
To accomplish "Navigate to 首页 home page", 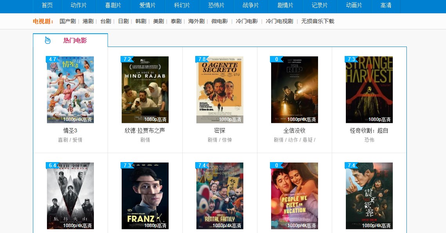I will 47,5.
